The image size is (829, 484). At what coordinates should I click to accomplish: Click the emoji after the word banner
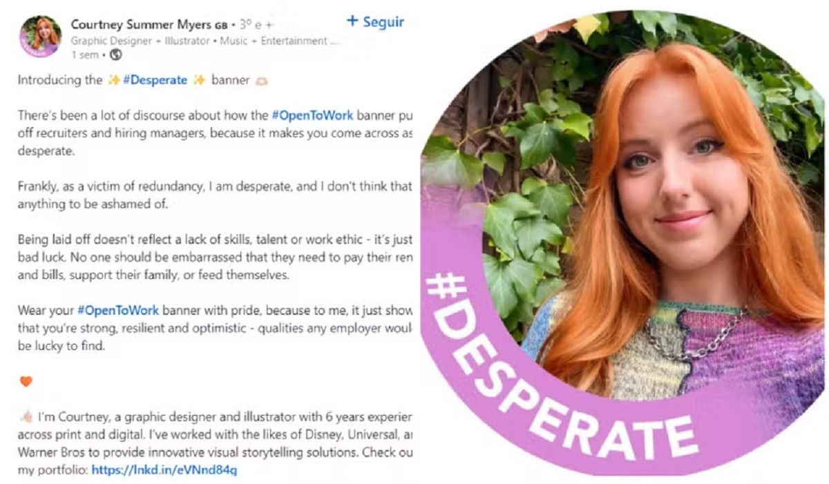pyautogui.click(x=262, y=81)
